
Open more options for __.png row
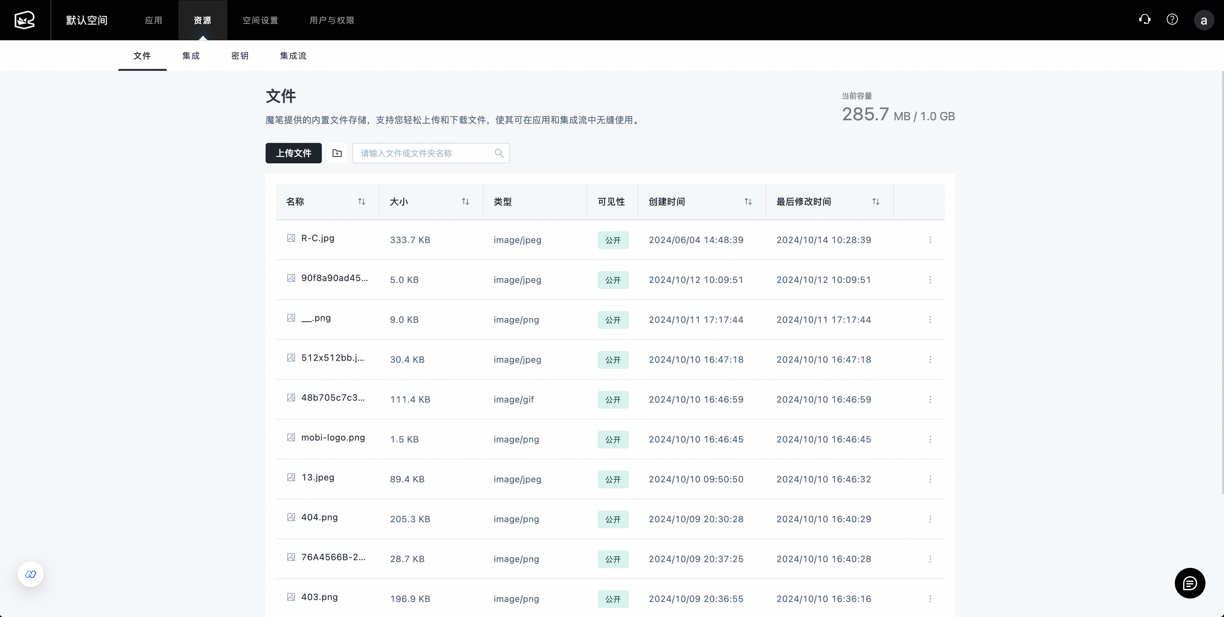point(930,320)
